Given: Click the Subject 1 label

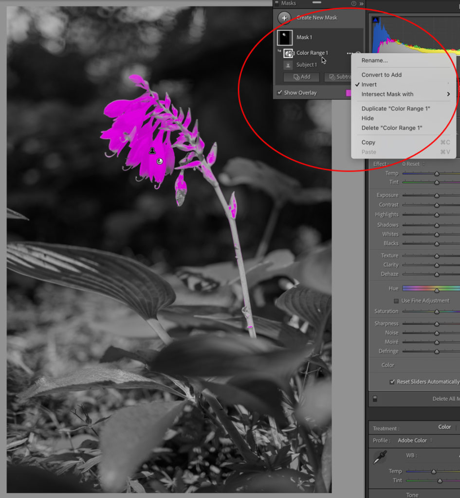Looking at the screenshot, I should [x=307, y=65].
